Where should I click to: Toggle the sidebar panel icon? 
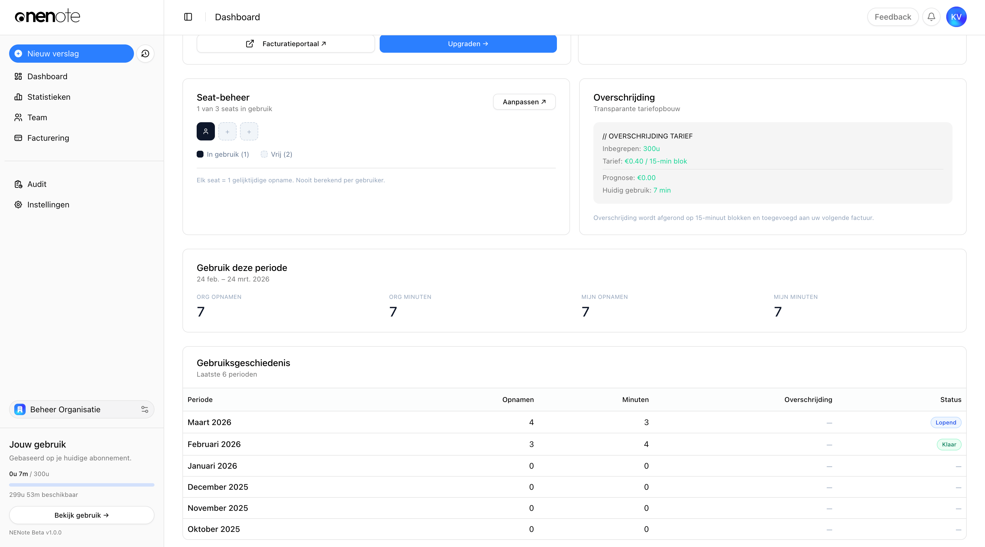188,17
